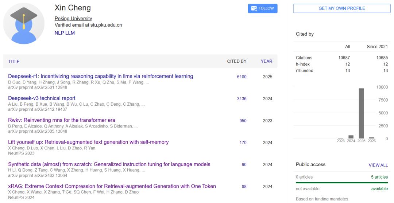
Task: Click Get My Own Profile button
Action: pyautogui.click(x=341, y=9)
